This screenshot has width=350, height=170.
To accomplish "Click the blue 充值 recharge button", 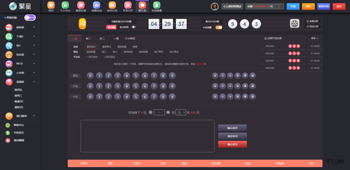I will pos(293,6).
